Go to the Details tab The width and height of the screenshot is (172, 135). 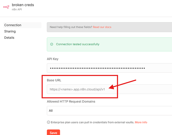(9, 38)
